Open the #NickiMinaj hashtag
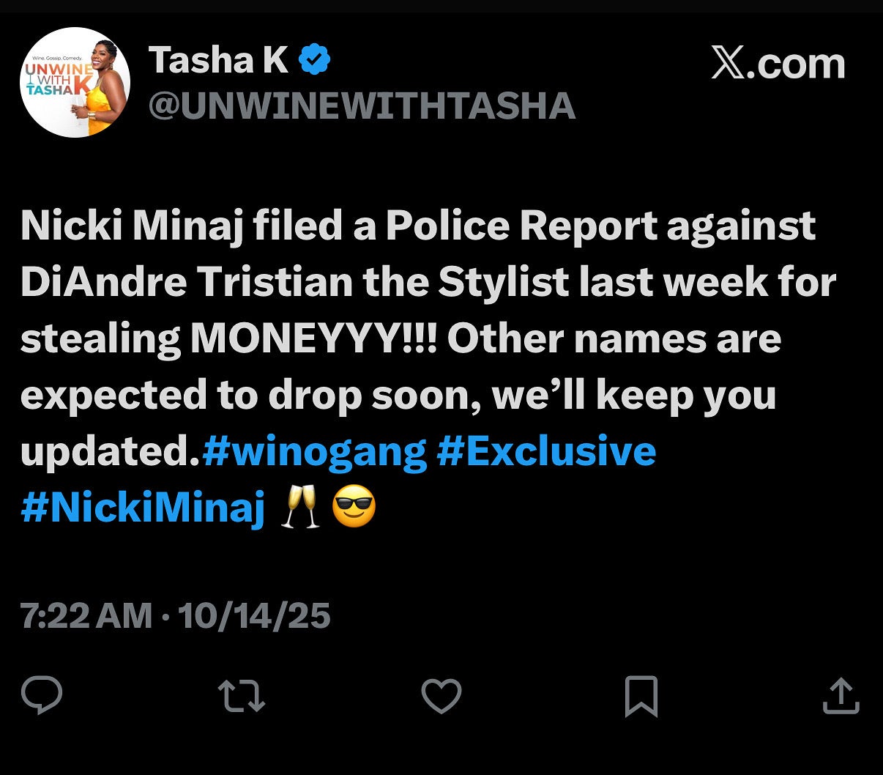883x775 pixels. [143, 508]
